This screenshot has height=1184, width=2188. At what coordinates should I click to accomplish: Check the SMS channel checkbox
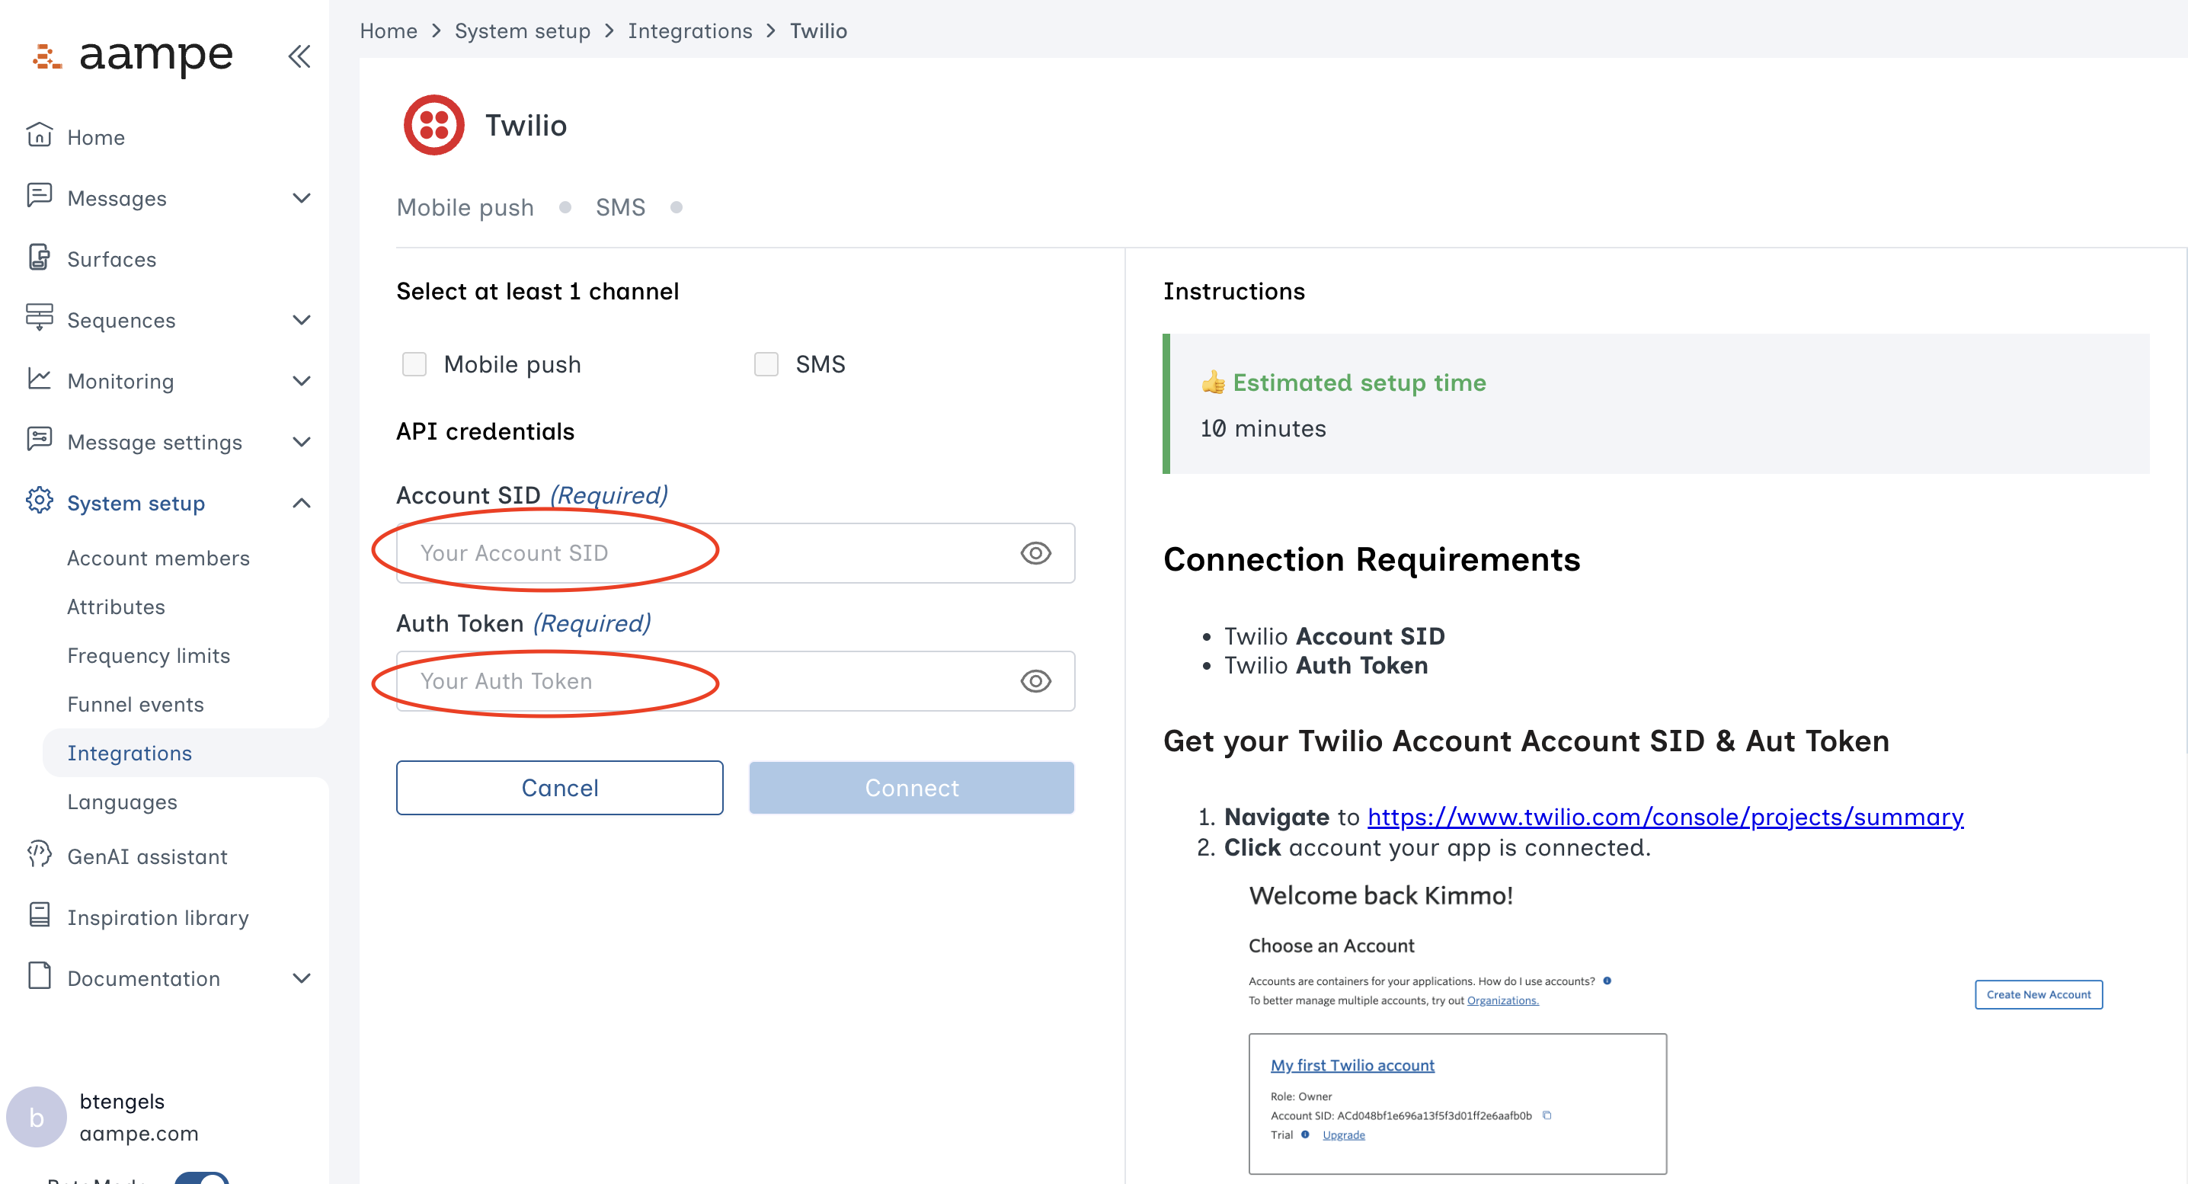click(766, 363)
